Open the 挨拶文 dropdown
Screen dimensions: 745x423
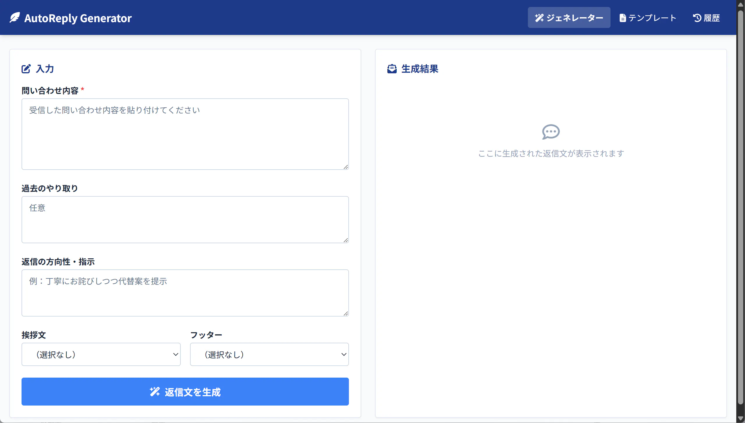click(101, 354)
